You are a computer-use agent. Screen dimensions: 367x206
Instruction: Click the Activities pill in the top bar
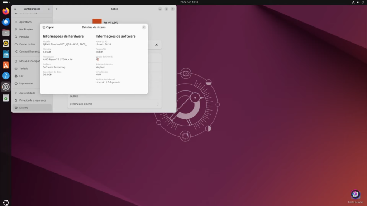point(6,2)
